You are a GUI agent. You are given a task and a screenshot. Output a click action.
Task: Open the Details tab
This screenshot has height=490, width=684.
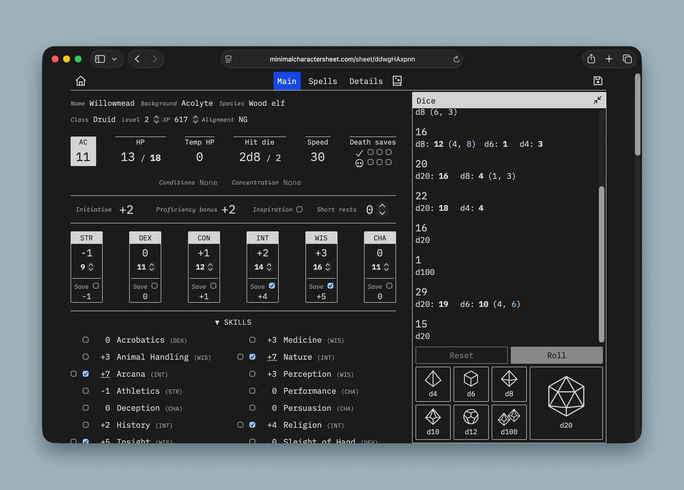366,81
